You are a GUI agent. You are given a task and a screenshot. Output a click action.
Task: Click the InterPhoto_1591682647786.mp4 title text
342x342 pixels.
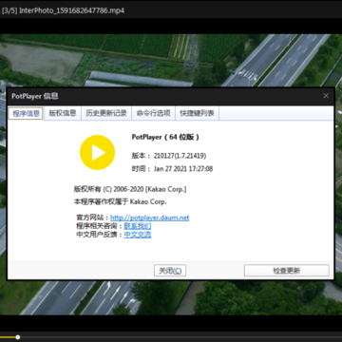72,10
